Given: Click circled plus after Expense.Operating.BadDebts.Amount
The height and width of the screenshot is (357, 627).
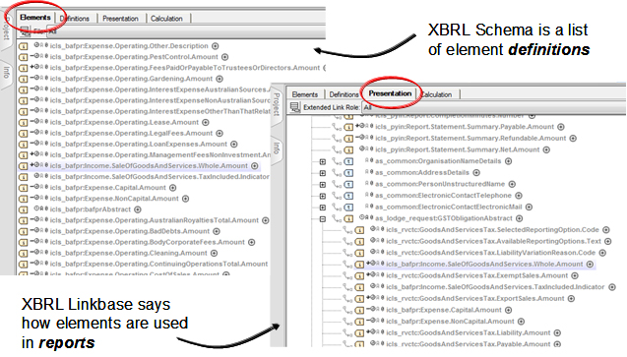Looking at the screenshot, I should pos(217,232).
